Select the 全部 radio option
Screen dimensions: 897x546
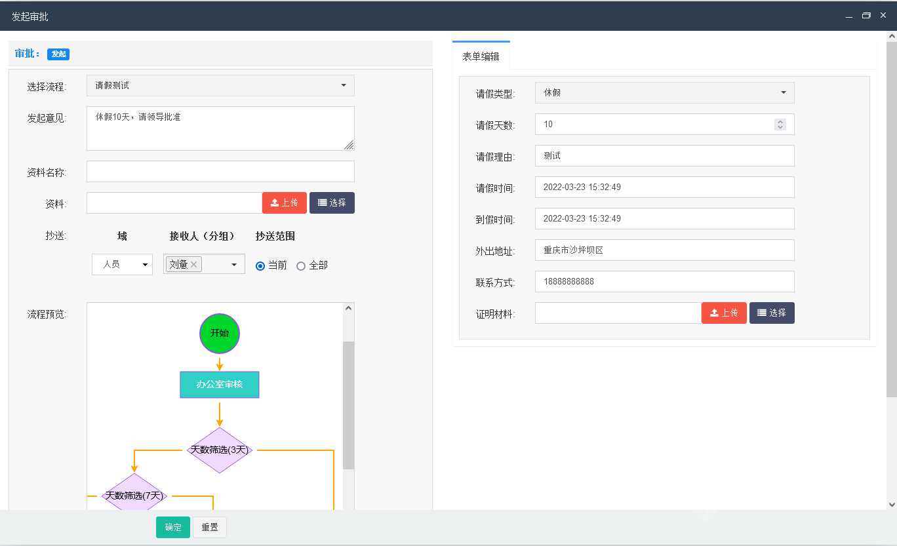(x=301, y=266)
